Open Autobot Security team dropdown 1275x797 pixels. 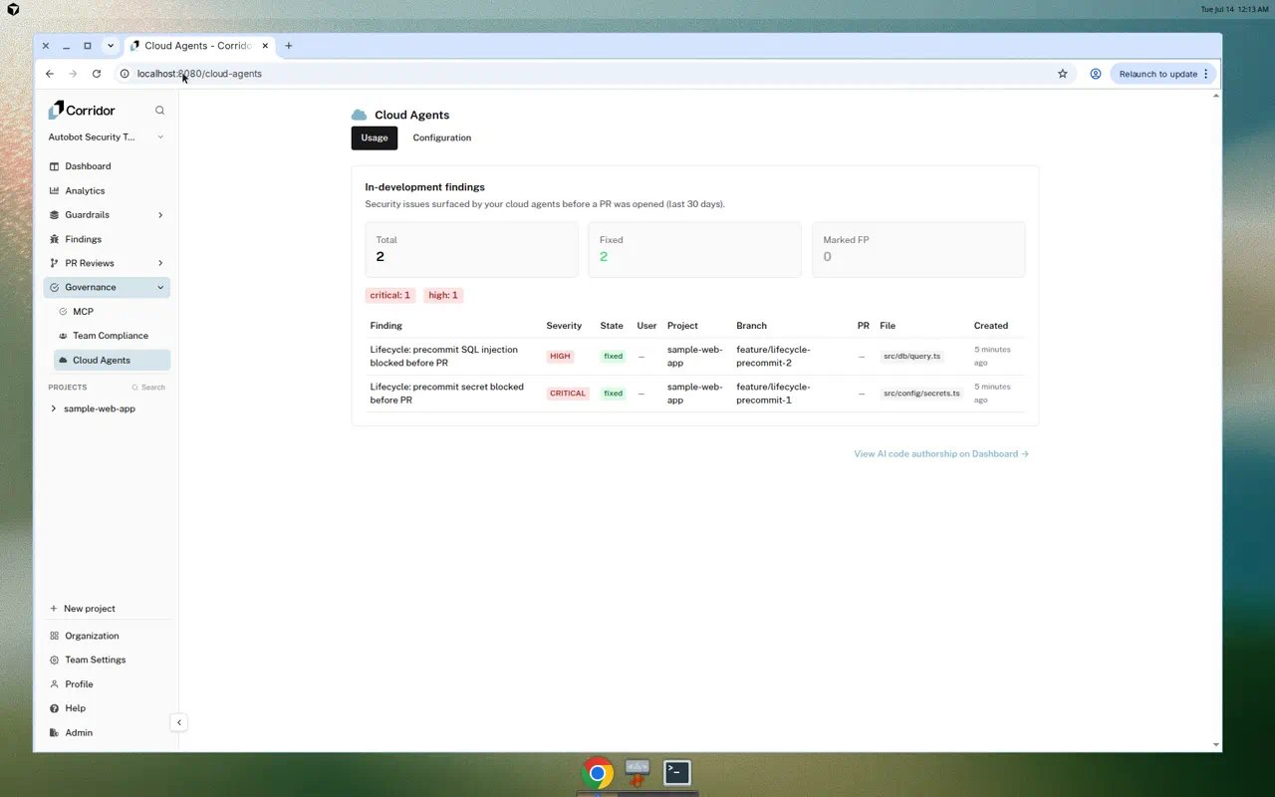click(x=107, y=137)
